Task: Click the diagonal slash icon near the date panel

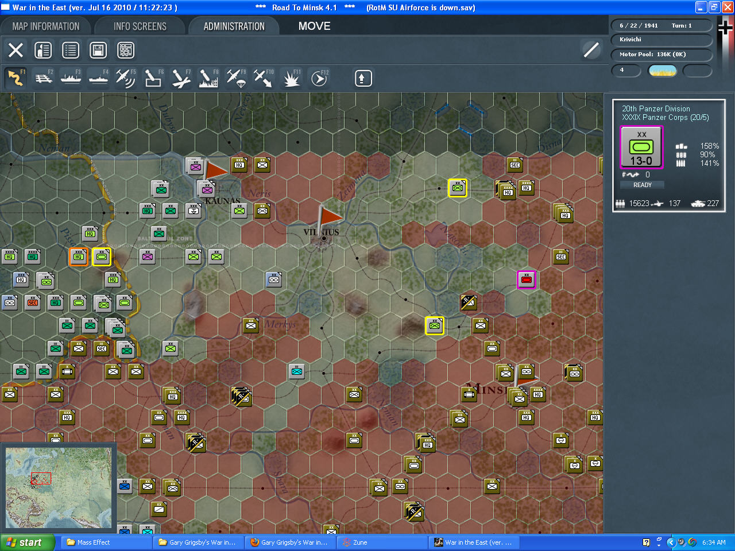Action: 591,50
